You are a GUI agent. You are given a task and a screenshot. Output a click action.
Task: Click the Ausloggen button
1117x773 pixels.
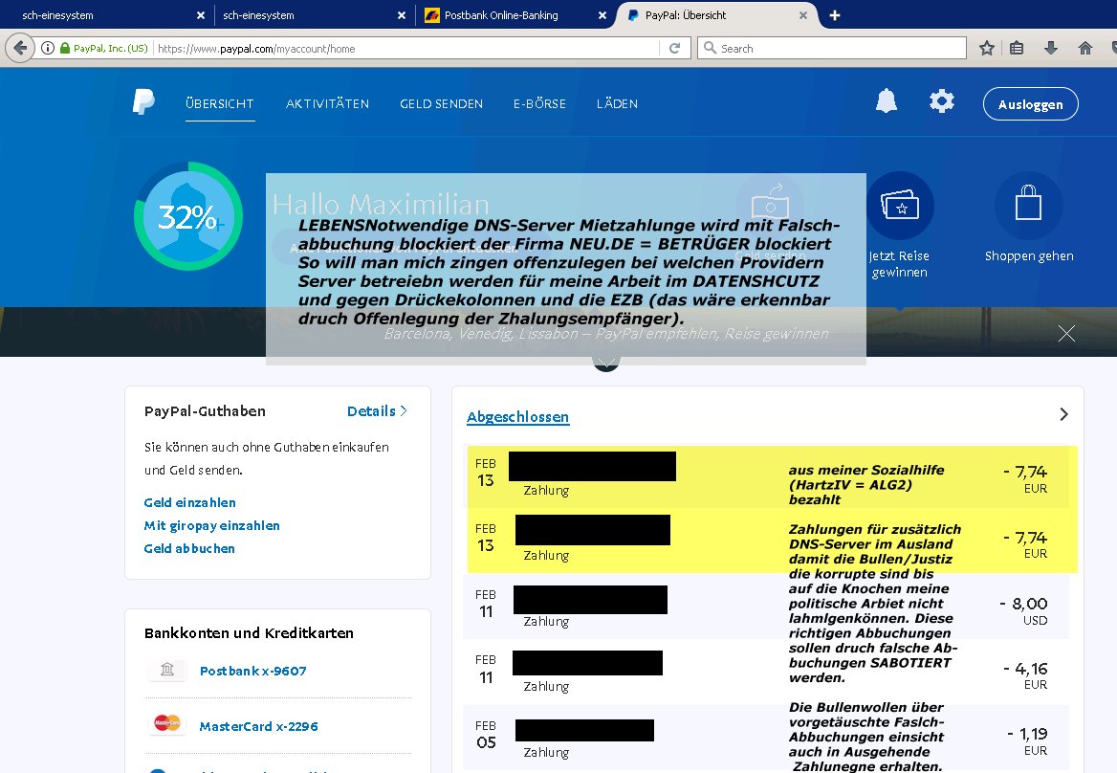(x=1030, y=104)
